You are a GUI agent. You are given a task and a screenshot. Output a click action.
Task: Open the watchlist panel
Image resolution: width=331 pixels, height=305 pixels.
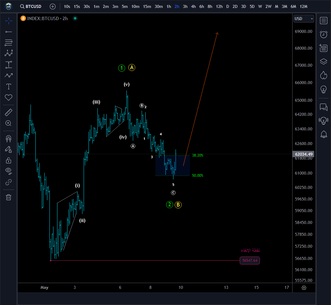pos(324,21)
